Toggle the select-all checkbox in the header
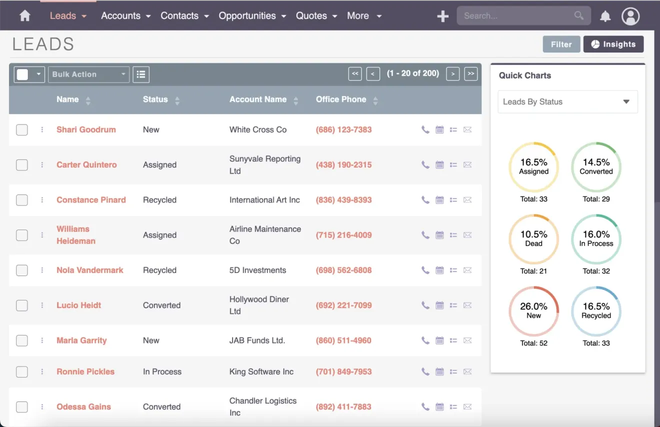Image resolution: width=660 pixels, height=427 pixels. coord(21,74)
